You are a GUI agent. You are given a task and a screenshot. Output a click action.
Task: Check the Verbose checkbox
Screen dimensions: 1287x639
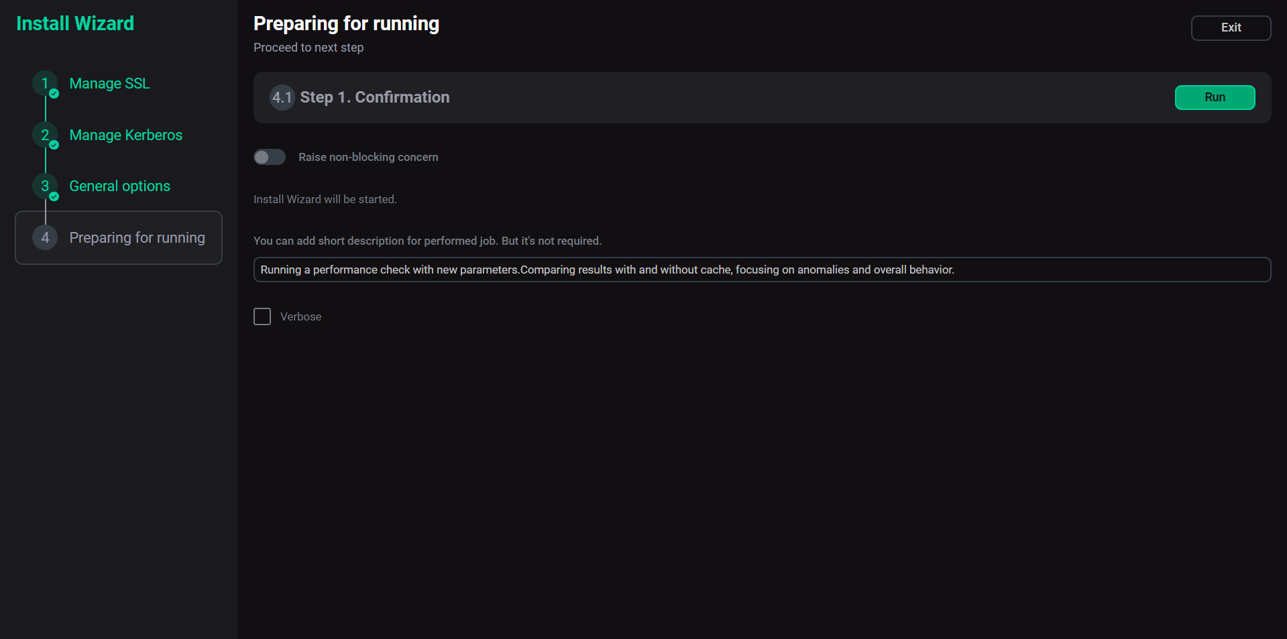[262, 316]
